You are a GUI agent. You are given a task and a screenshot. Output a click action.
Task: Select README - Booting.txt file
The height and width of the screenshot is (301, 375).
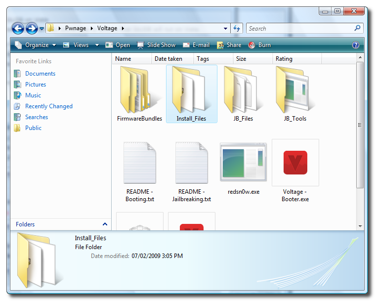[139, 163]
